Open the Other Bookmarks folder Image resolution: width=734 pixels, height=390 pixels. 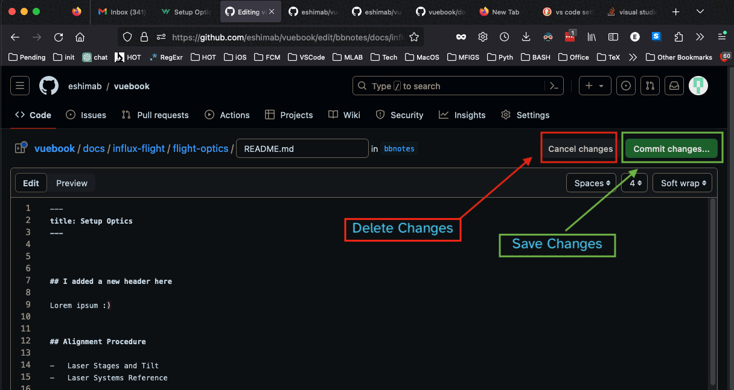point(679,57)
